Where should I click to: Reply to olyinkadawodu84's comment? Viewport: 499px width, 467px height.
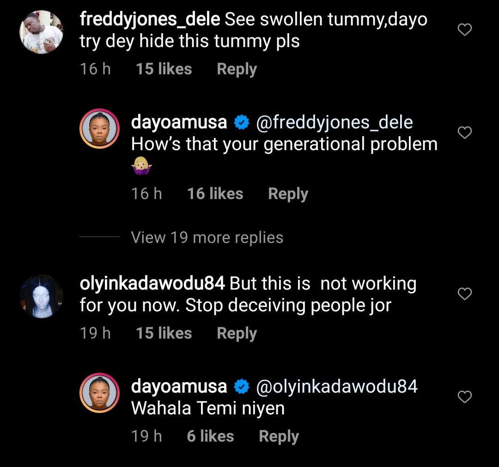pyautogui.click(x=237, y=333)
